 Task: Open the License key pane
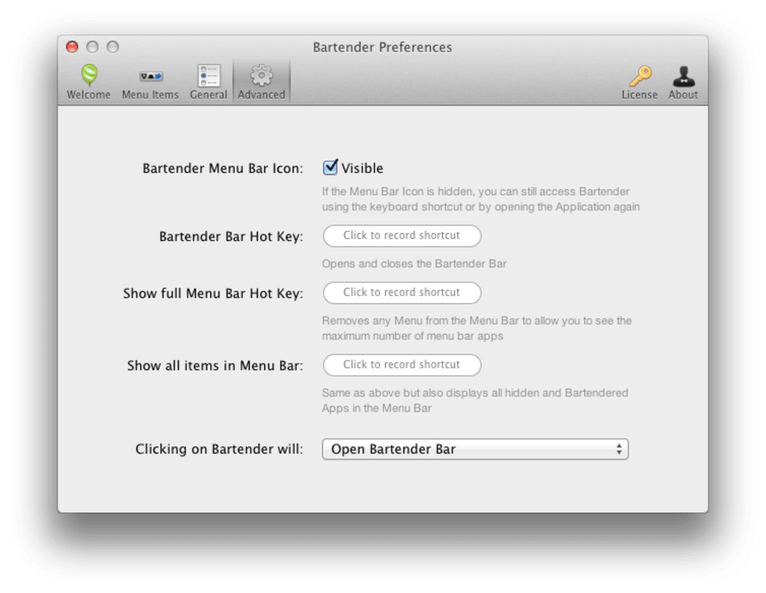point(640,82)
